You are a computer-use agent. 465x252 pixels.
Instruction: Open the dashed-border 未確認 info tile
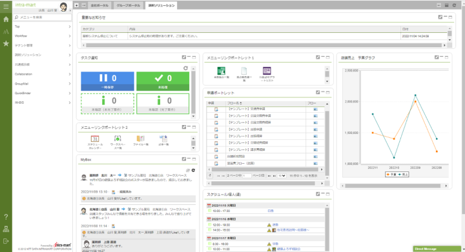point(107,104)
